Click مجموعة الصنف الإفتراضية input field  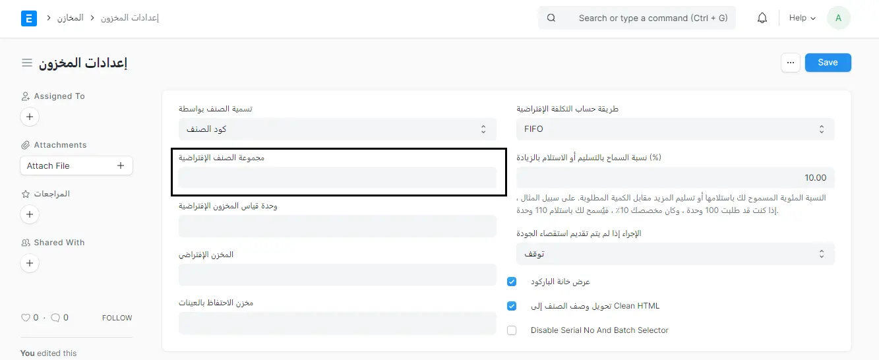(x=338, y=178)
